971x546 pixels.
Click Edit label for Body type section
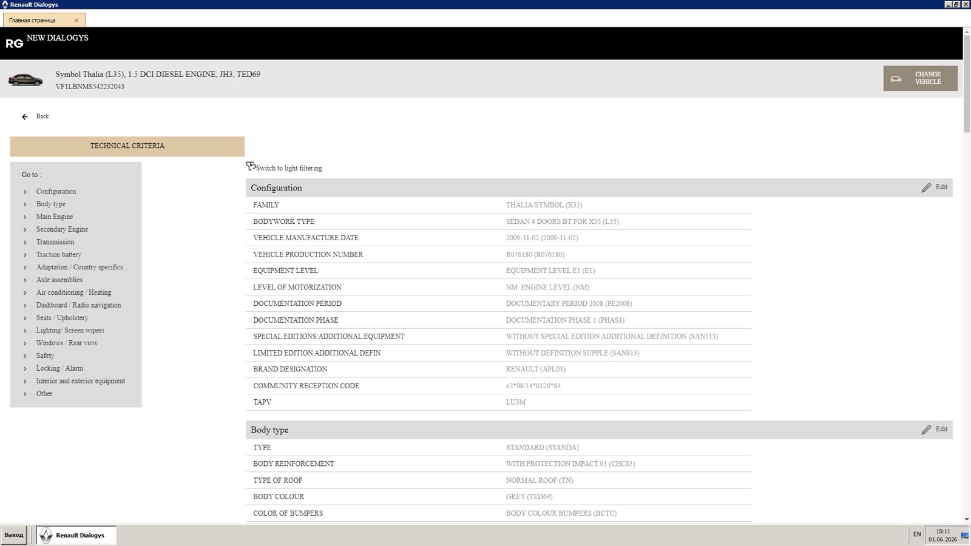(x=941, y=429)
